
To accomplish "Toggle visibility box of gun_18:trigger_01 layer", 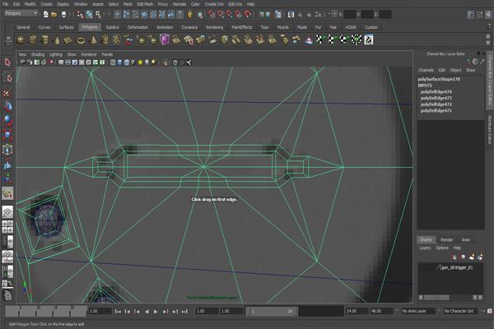I will (x=422, y=267).
